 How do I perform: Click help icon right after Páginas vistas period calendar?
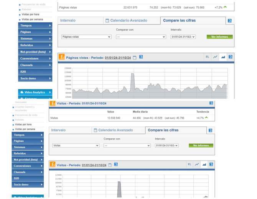(x=141, y=57)
